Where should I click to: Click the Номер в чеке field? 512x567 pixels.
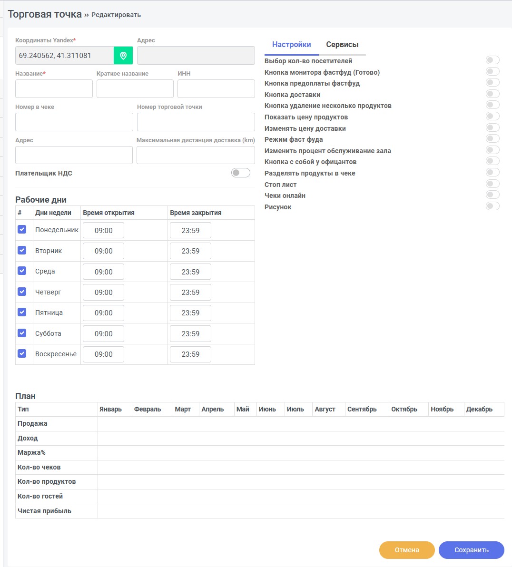coord(74,122)
